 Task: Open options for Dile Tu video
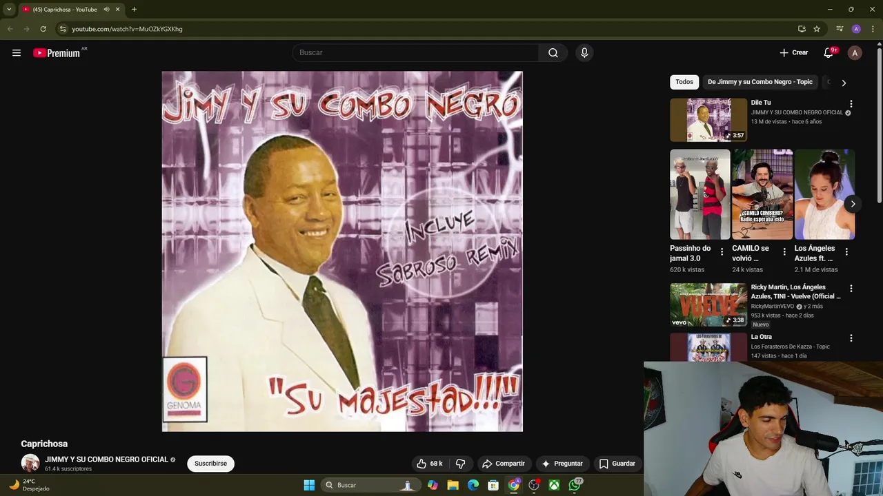[x=851, y=103]
